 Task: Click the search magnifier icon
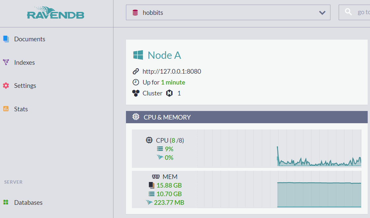coord(348,12)
